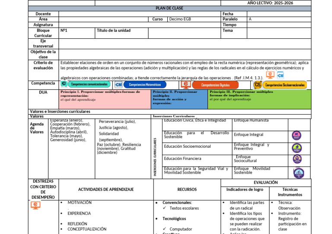Click the CONCEPTUALIZACIÓN bullet item

pyautogui.click(x=87, y=229)
